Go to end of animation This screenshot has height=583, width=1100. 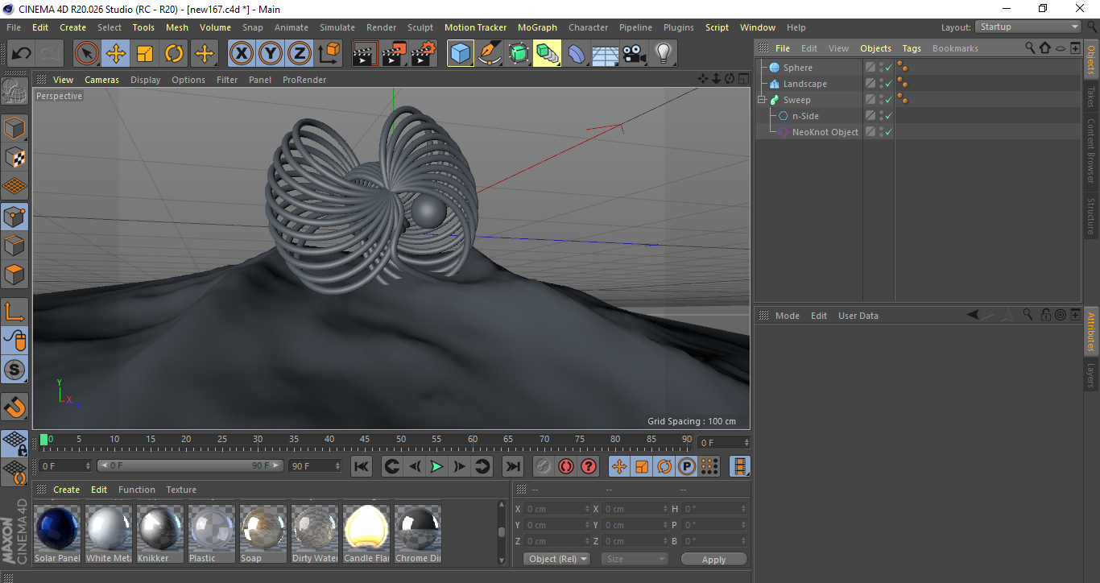click(x=512, y=466)
